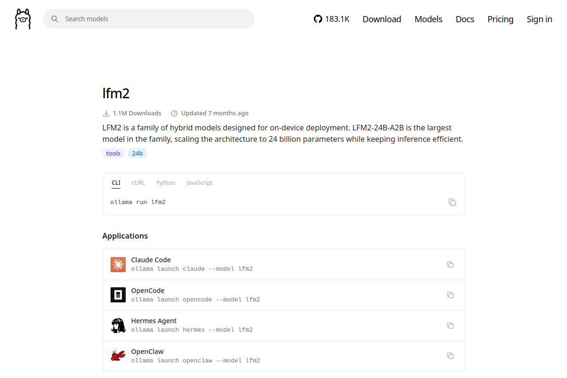The height and width of the screenshot is (378, 567).
Task: Click the Claude Code app icon
Action: click(x=118, y=265)
